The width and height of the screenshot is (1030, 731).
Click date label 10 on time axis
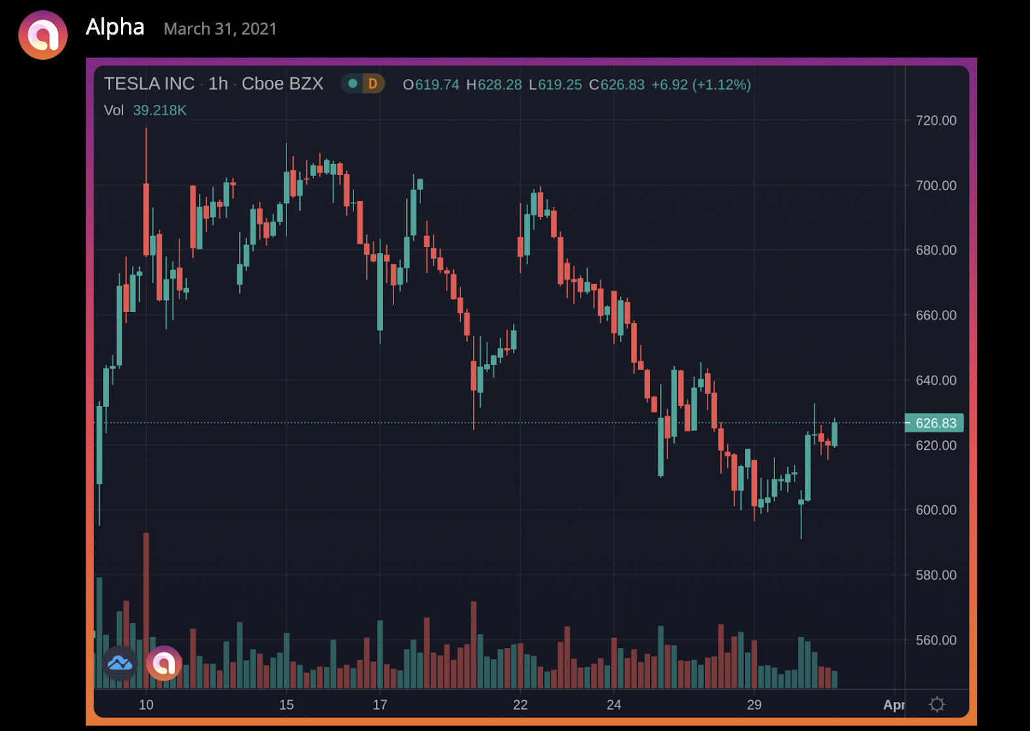[x=146, y=705]
